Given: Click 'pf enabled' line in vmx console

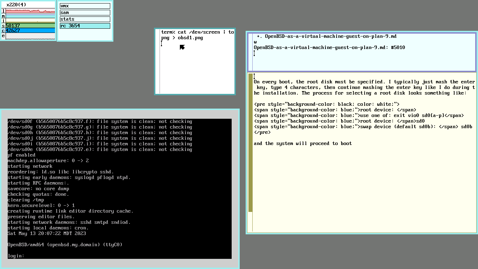Looking at the screenshot, I should pos(22,155).
